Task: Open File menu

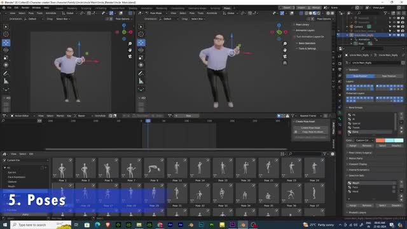Action: tap(10, 8)
